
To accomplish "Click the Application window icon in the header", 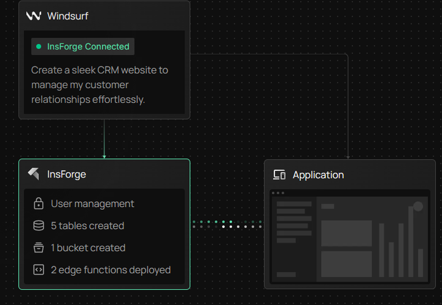I will click(279, 175).
